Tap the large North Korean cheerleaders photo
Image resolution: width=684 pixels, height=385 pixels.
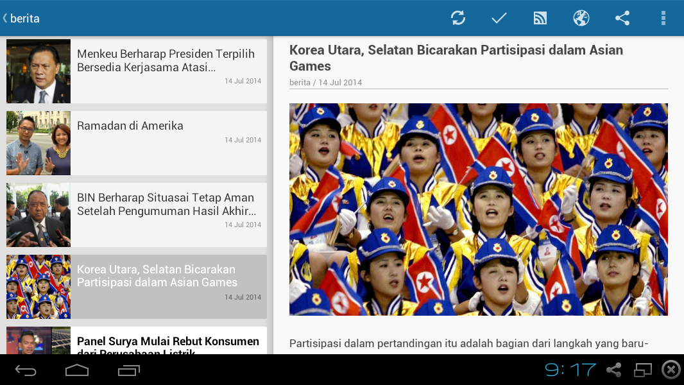(479, 209)
